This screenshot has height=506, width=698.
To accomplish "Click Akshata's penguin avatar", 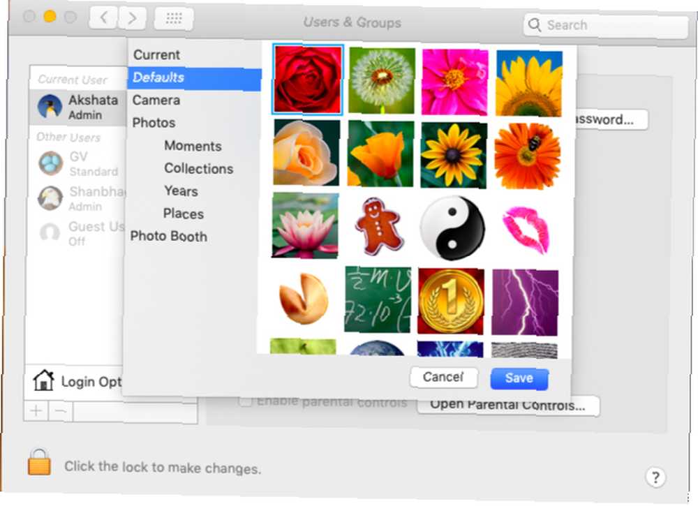I will pyautogui.click(x=50, y=107).
